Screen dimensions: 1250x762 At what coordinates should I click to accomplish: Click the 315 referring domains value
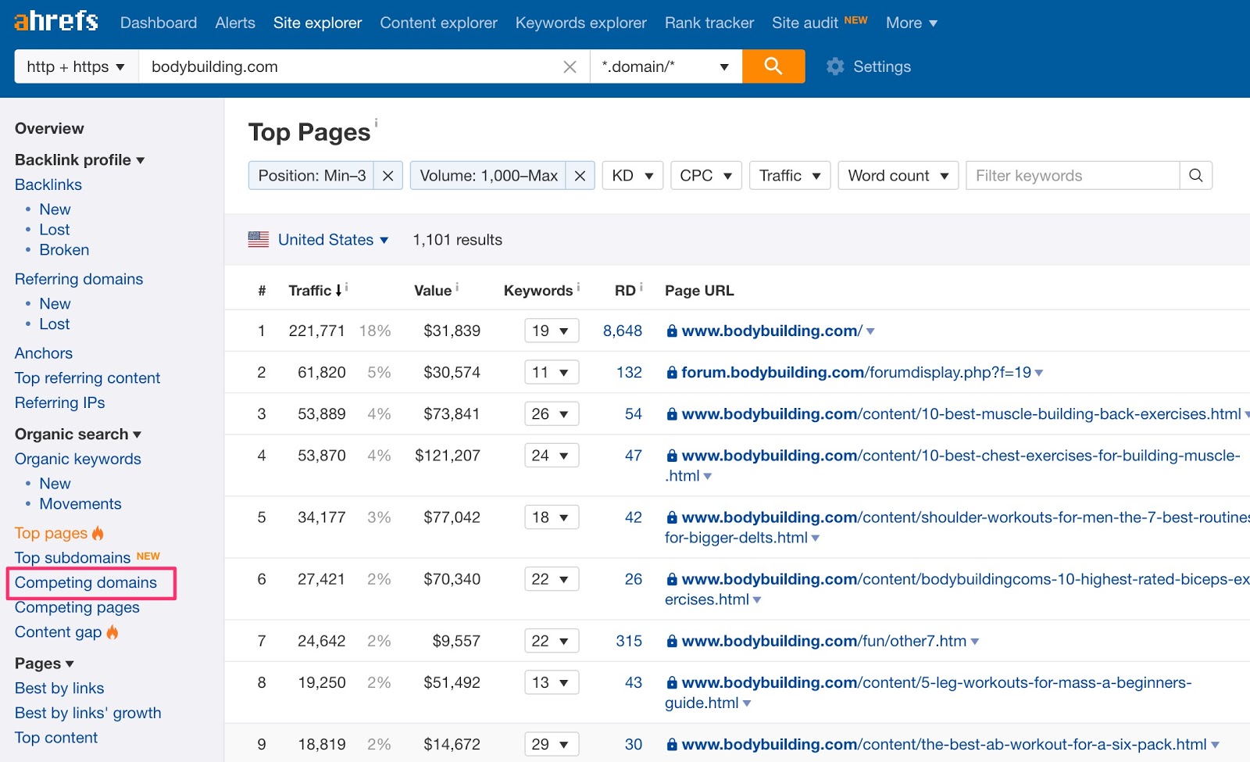[629, 641]
